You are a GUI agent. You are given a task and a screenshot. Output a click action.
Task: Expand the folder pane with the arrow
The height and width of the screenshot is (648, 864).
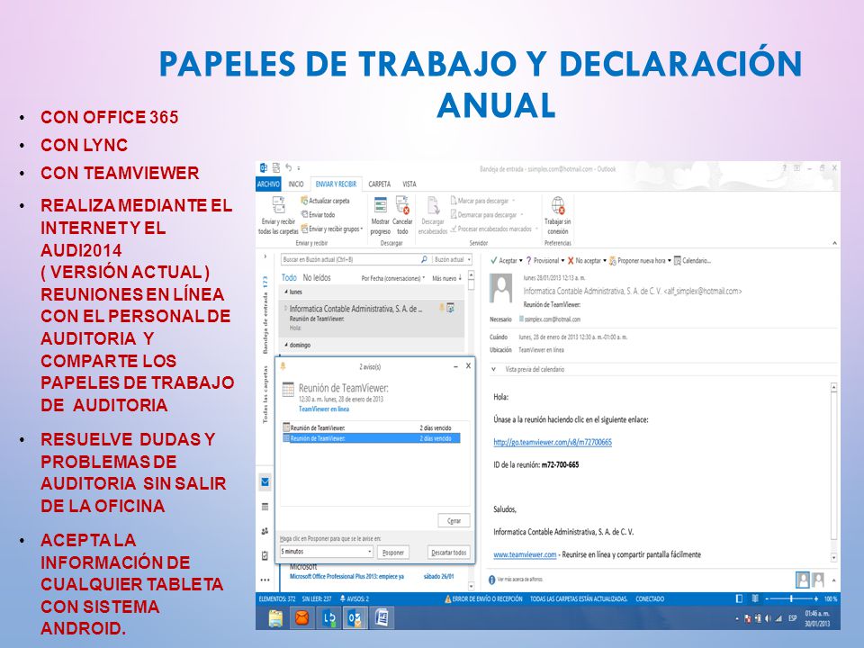265,256
